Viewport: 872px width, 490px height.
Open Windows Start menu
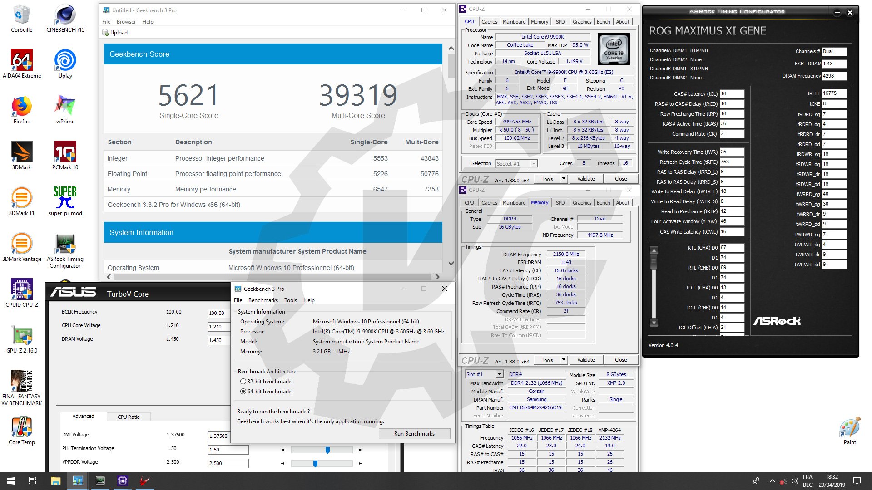11,481
